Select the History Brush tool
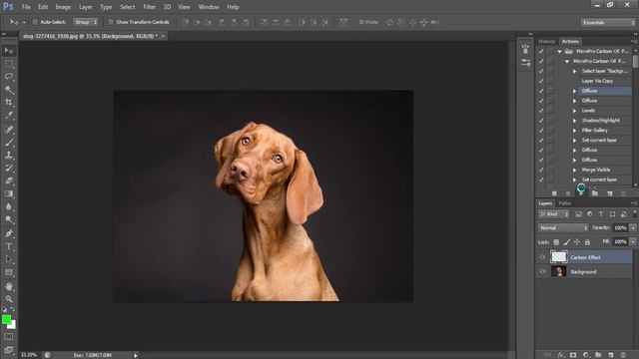 point(9,169)
